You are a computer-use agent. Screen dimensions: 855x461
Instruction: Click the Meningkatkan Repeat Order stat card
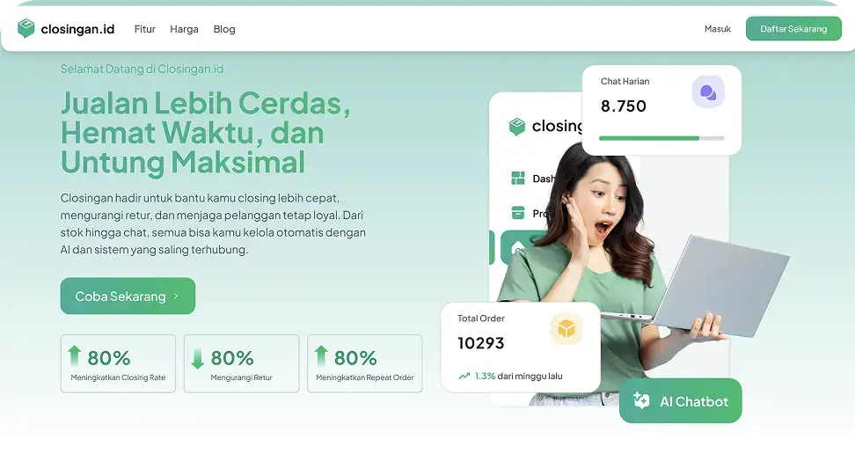[x=365, y=363]
